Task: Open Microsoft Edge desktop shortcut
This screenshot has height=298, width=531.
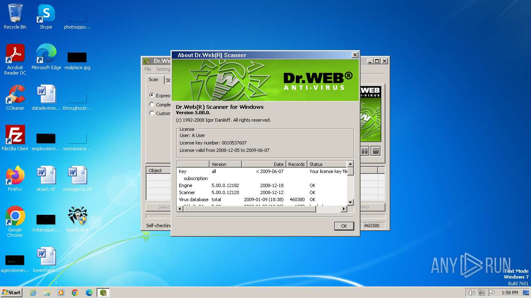Action: click(x=46, y=57)
